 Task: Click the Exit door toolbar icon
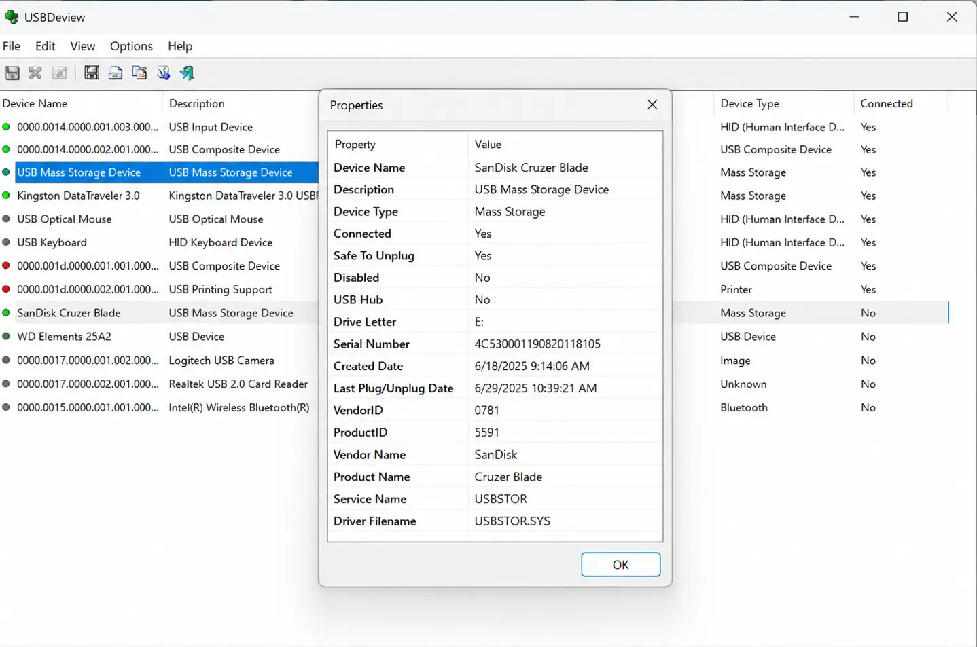pos(187,73)
